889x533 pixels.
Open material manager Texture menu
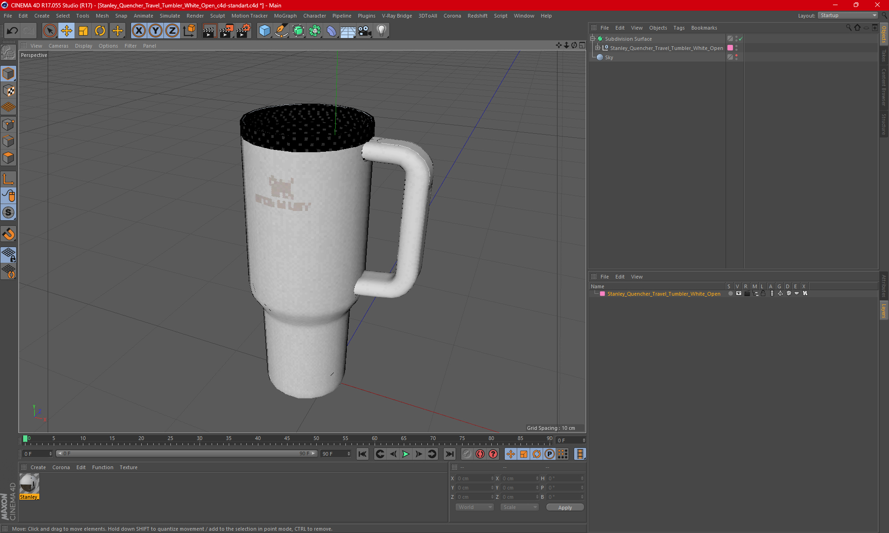pyautogui.click(x=128, y=467)
